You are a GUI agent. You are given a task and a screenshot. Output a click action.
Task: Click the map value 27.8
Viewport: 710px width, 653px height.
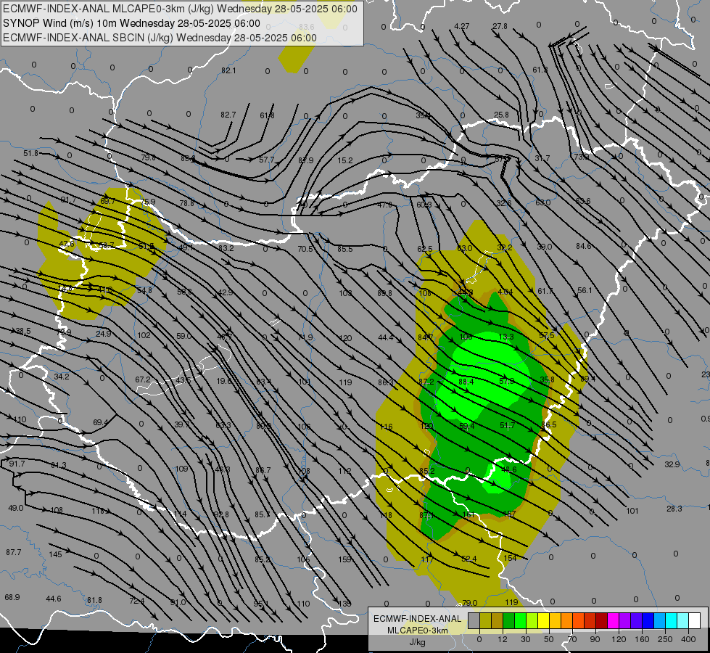(x=500, y=26)
